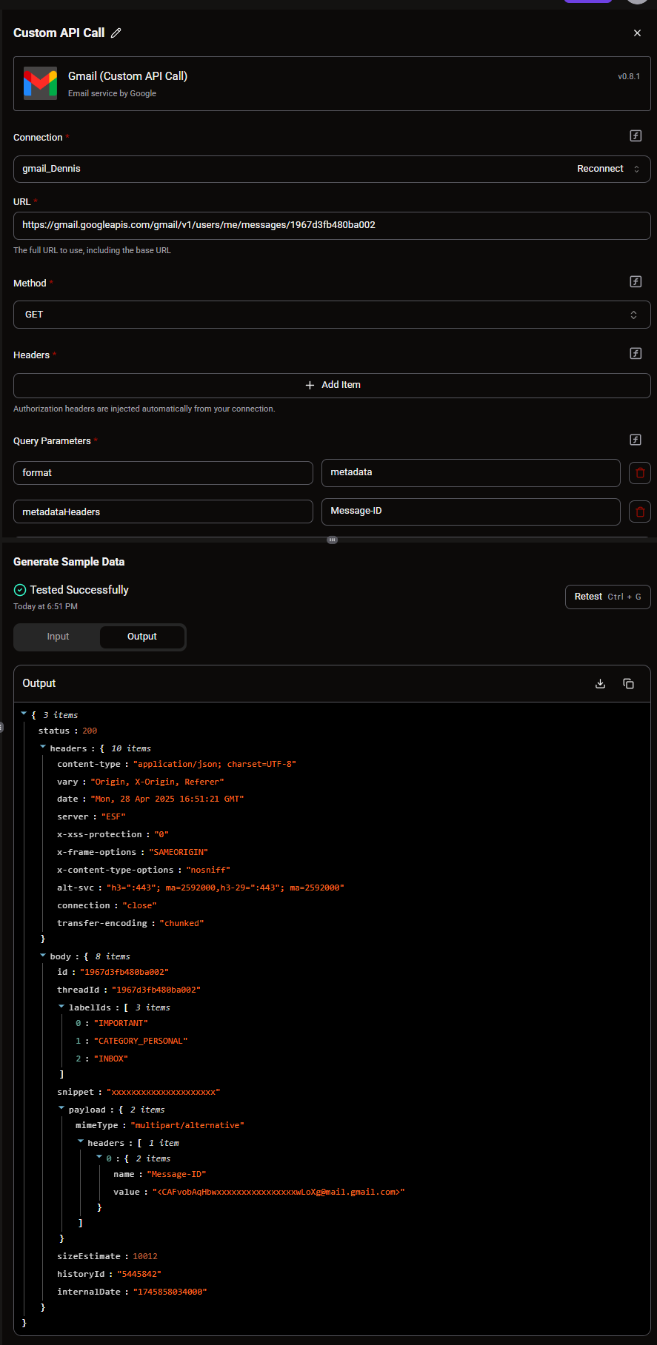The width and height of the screenshot is (657, 1345).
Task: Click the panel resize handle divider
Action: pos(332,540)
